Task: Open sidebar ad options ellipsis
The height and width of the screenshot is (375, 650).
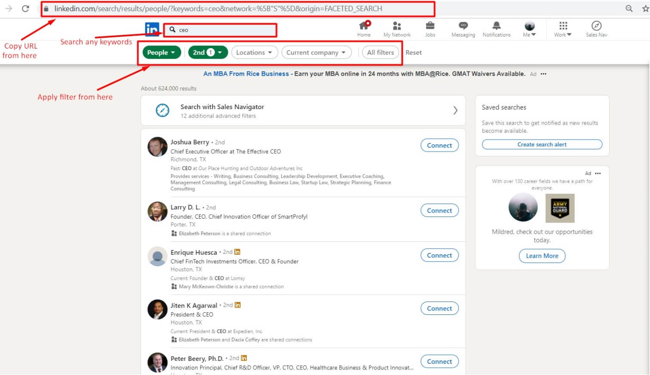Action: [598, 174]
